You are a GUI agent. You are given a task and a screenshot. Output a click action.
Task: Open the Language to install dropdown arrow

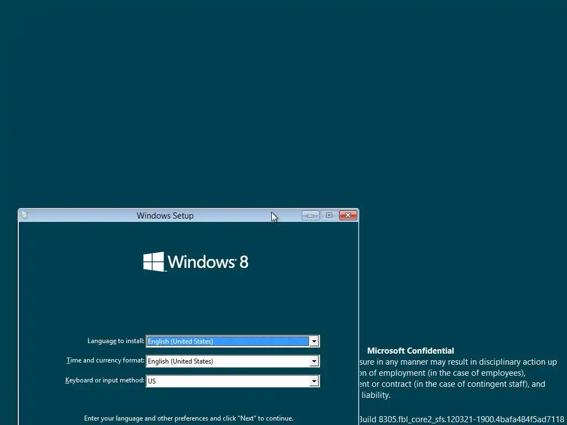(x=314, y=341)
